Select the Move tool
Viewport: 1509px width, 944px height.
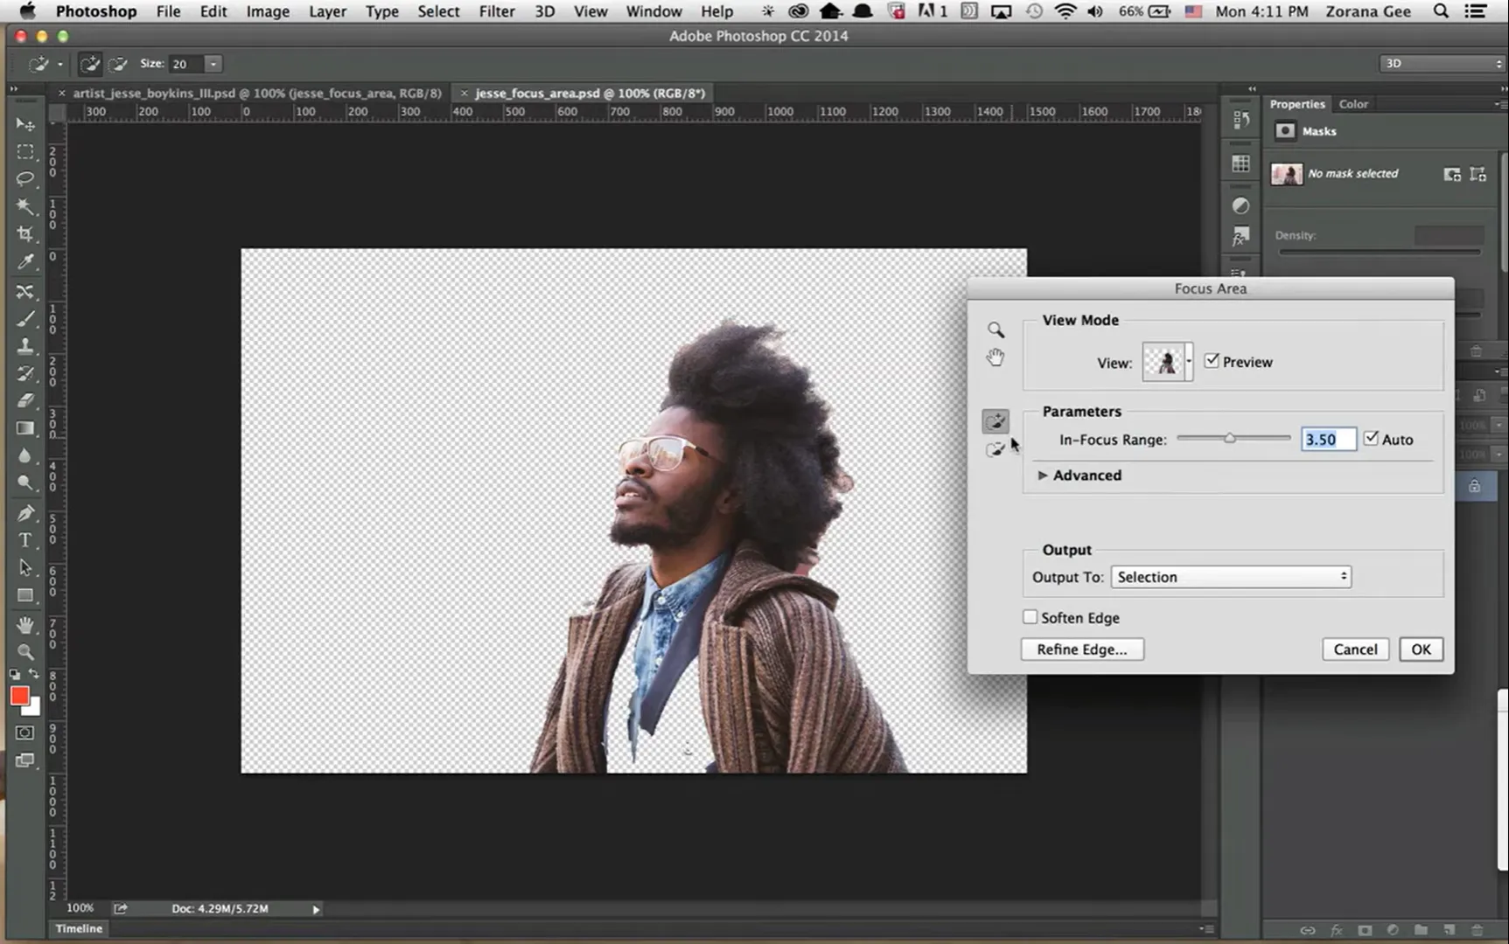click(25, 124)
